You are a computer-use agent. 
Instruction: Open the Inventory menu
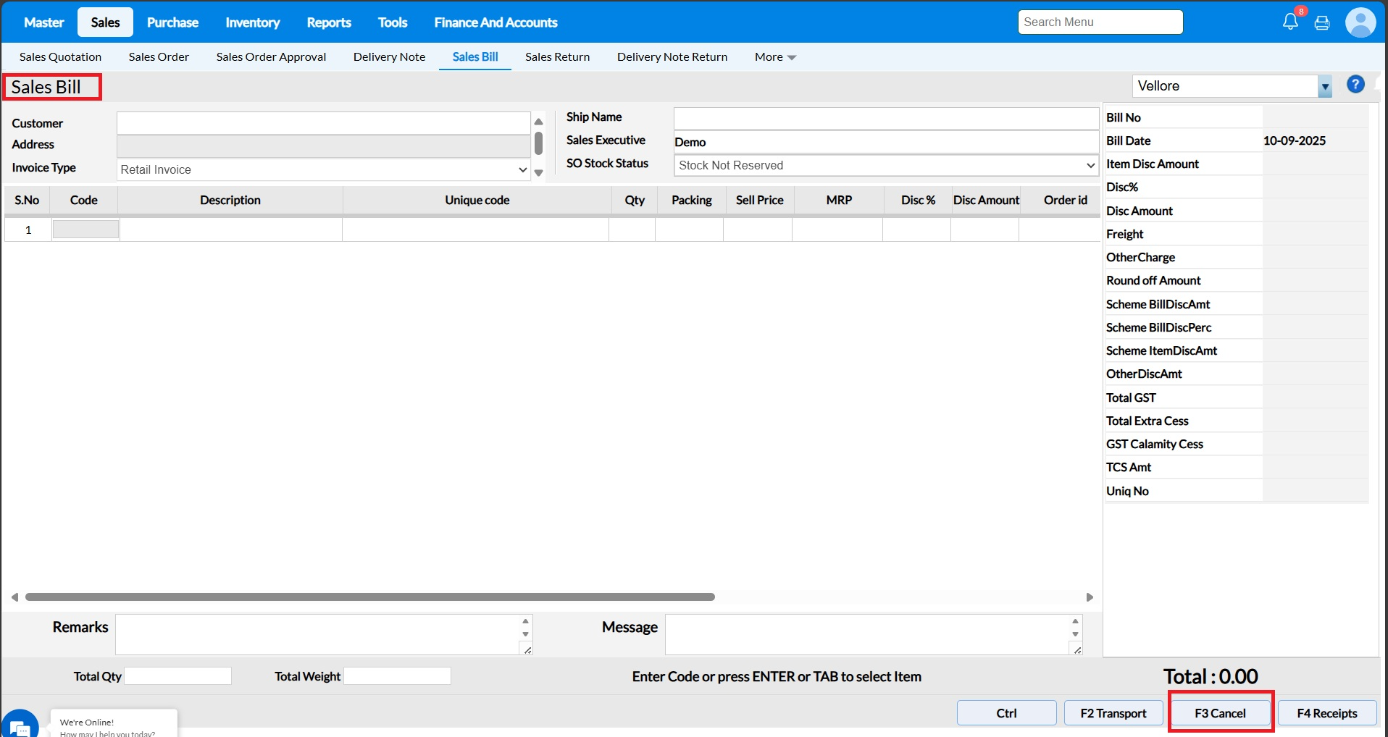pyautogui.click(x=252, y=22)
